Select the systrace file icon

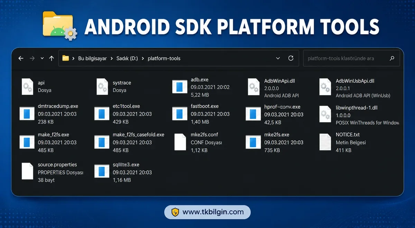click(102, 86)
